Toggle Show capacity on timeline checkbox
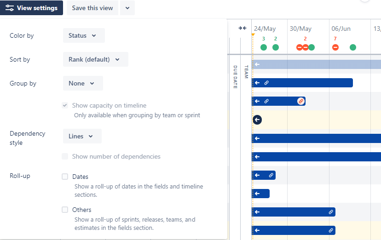Screen dimensions: 381x240 (65, 105)
